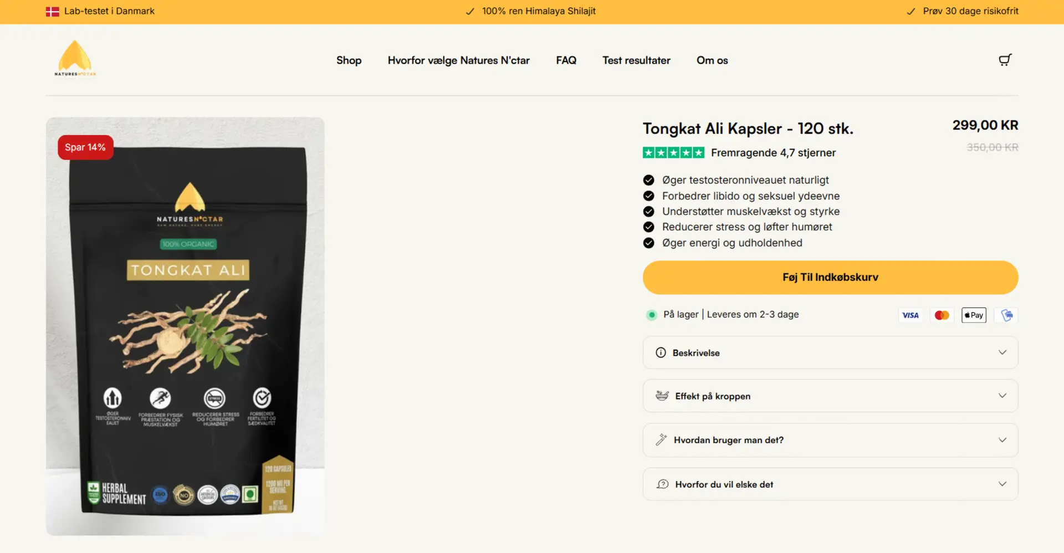Expand Hvordan bruger man det? section
1064x553 pixels.
pyautogui.click(x=830, y=440)
